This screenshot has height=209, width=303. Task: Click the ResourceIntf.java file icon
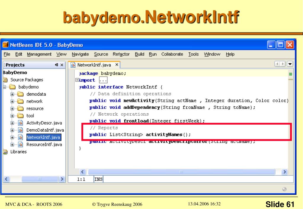20,144
